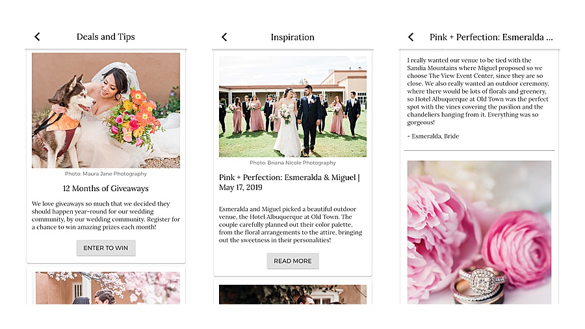Go back from Deals and Tips screen
585x329 pixels.
pyautogui.click(x=37, y=36)
